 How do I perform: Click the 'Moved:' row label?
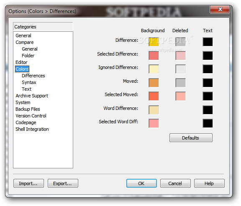[131, 81]
